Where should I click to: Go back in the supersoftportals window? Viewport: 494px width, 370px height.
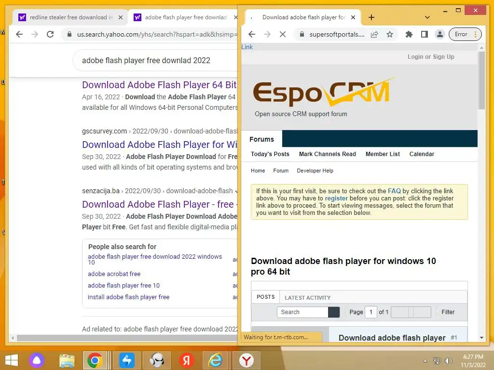tap(251, 34)
